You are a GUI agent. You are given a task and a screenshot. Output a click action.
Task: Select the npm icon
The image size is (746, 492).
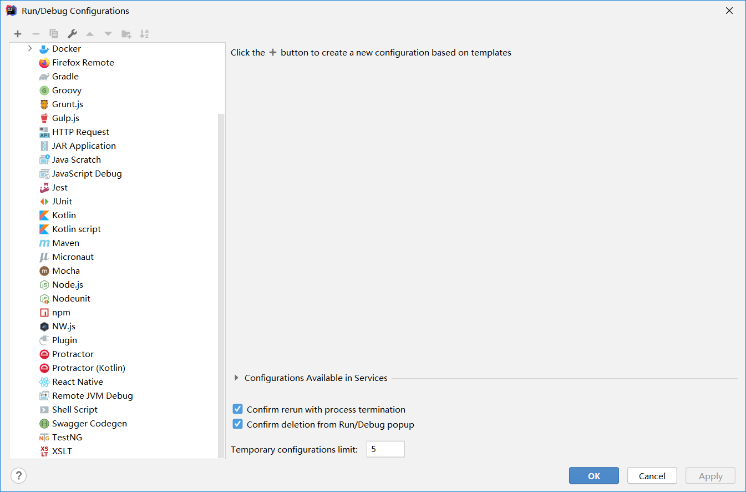[44, 313]
